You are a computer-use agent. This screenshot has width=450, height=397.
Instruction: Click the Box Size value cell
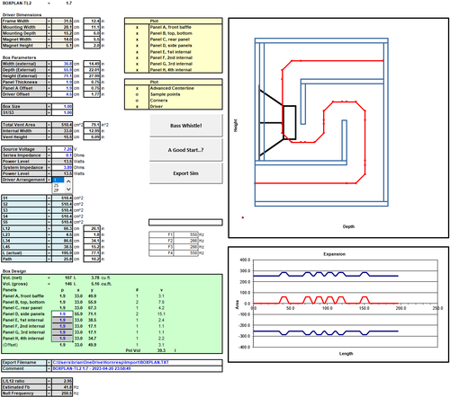[62, 107]
